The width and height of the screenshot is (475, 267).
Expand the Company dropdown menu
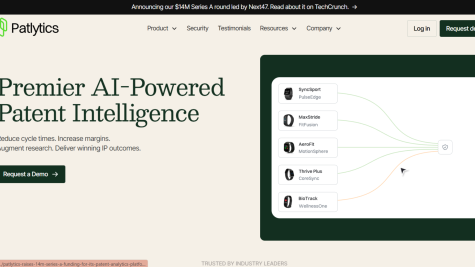pos(323,28)
